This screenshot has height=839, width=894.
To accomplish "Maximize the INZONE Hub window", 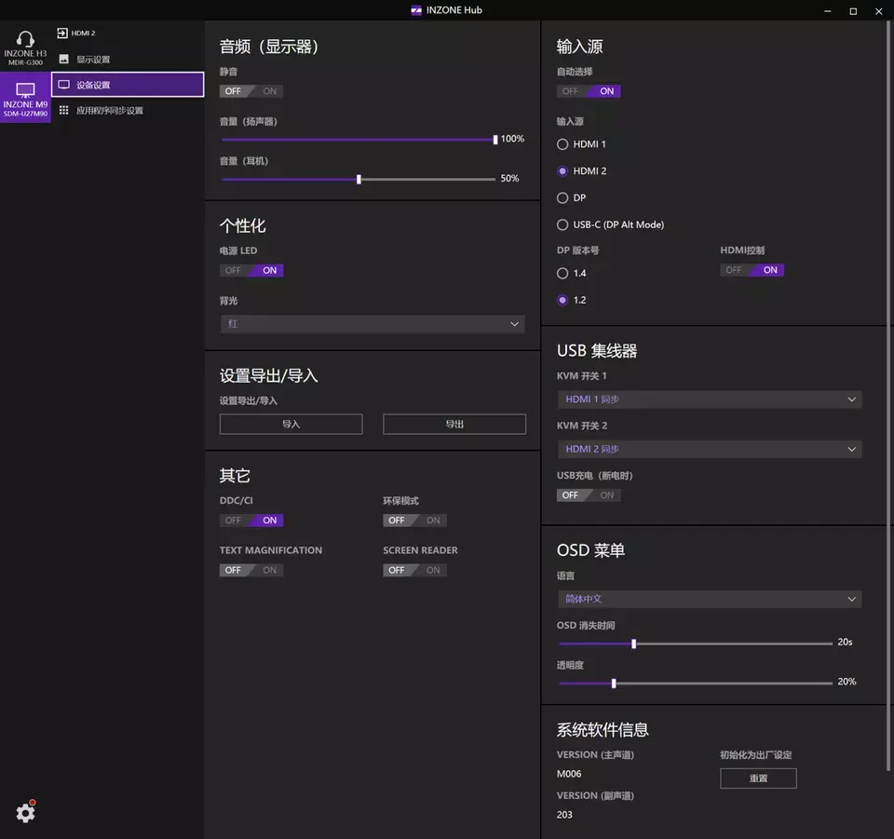I will point(853,11).
